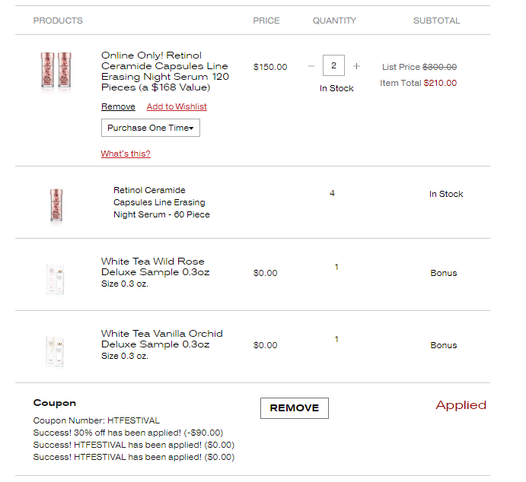The image size is (526, 482).
Task: Select White Tea Vanilla Orchid Deluxe Sample title
Action: pos(162,338)
